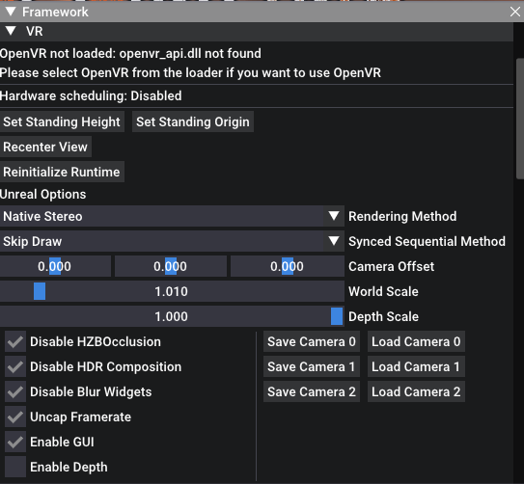This screenshot has height=484, width=524.
Task: Click the 'Depth Scale' label
Action: [383, 316]
